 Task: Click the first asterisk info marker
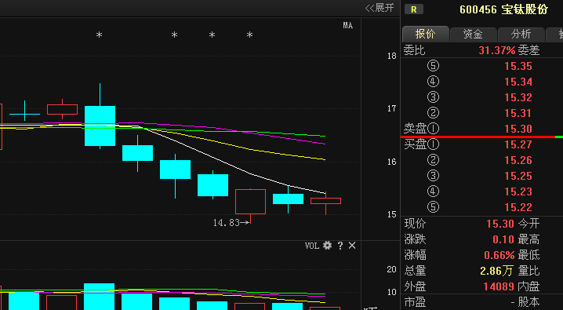click(99, 35)
